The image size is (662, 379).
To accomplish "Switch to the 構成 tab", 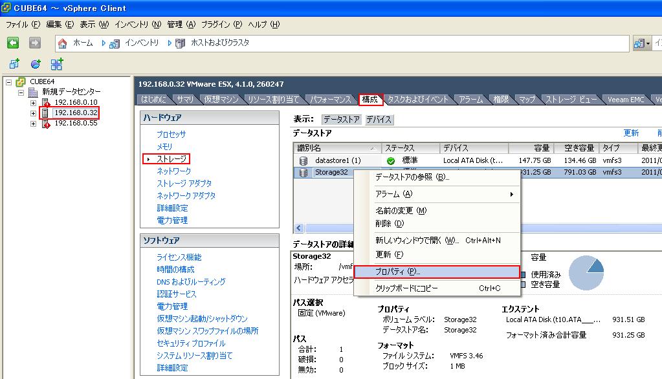I will [370, 100].
